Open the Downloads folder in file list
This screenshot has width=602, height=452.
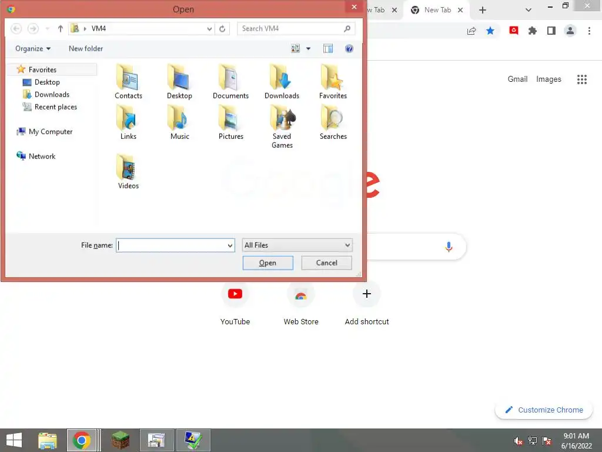point(282,82)
